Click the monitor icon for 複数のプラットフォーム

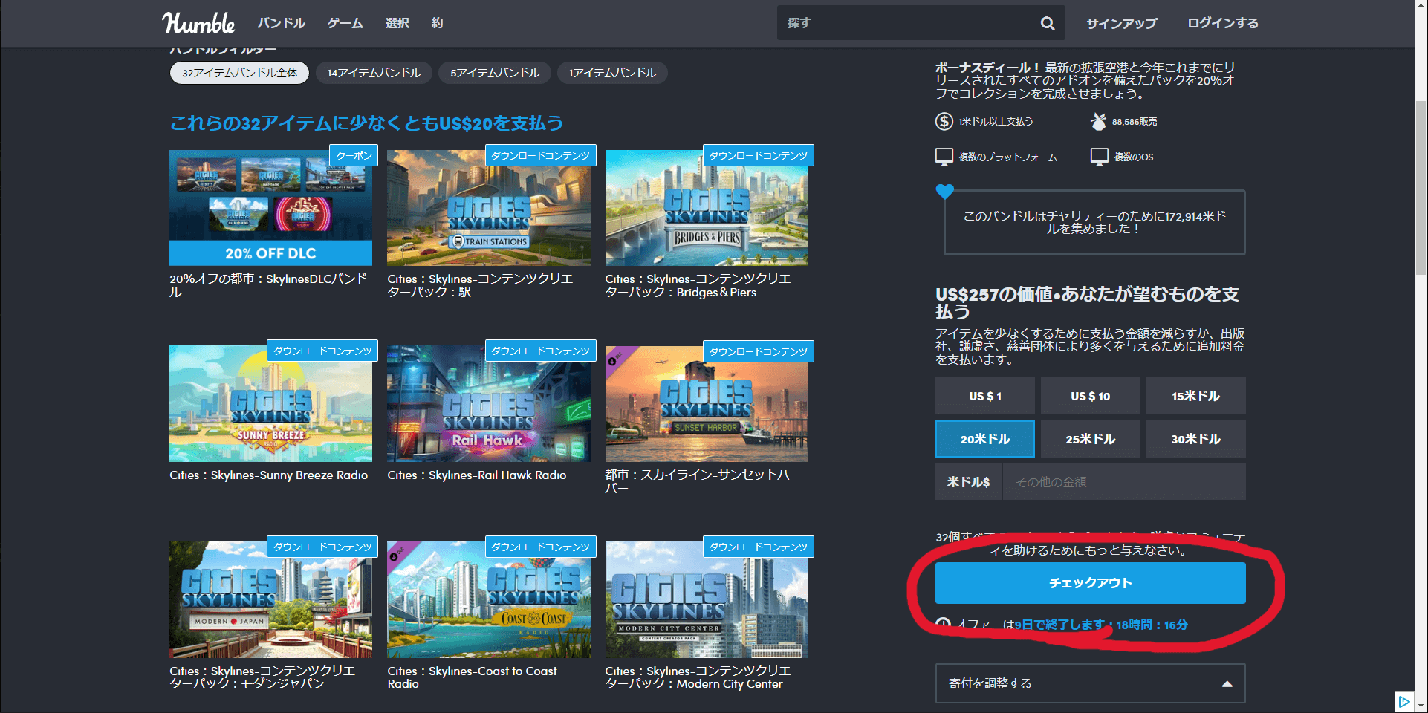click(944, 157)
